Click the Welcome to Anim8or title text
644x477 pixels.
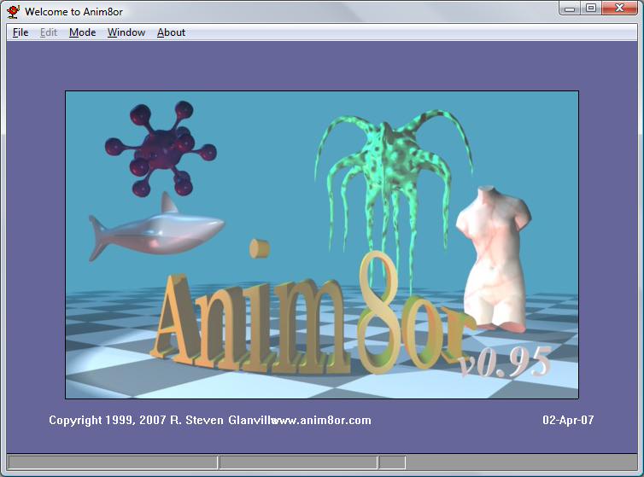pos(73,12)
